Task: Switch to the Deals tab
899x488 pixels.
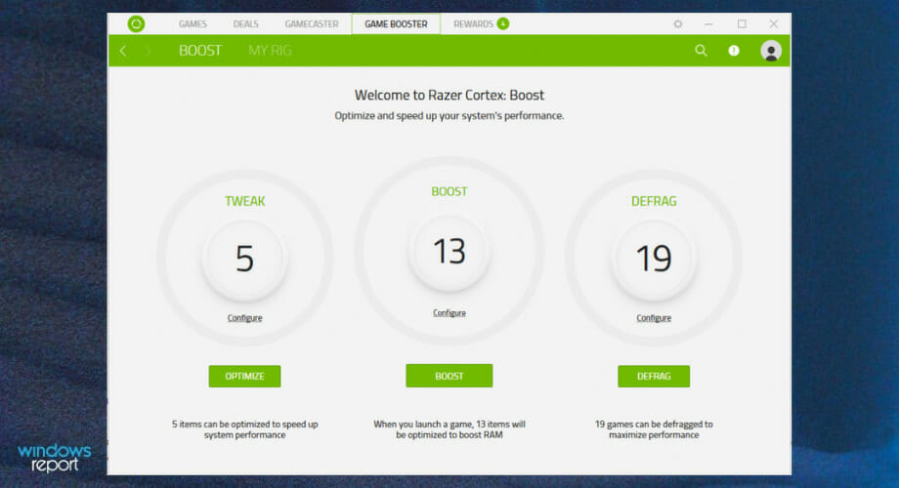Action: pos(246,24)
